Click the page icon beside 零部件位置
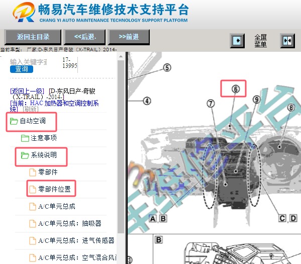This screenshot has width=301, height=264. tap(33, 189)
